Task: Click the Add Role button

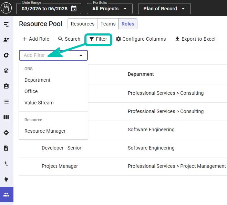Action: (x=36, y=39)
